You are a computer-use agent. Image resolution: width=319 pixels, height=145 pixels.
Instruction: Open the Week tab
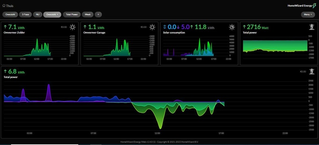pos(88,14)
